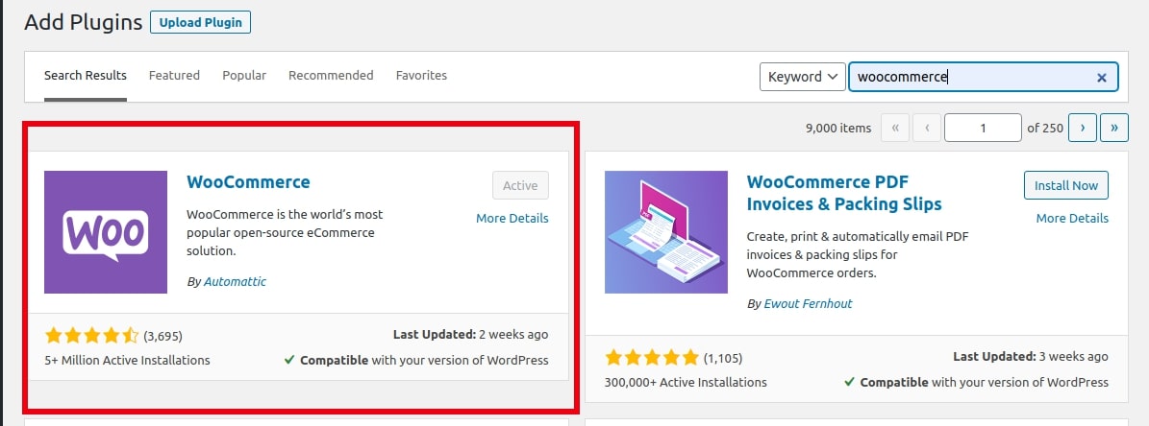The width and height of the screenshot is (1149, 426).
Task: Click the 'Last Updated: 3 weeks ago' text
Action: 1031,357
